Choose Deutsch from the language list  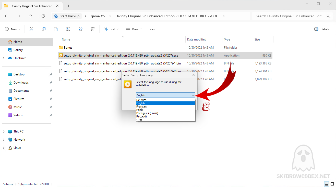coord(141,100)
